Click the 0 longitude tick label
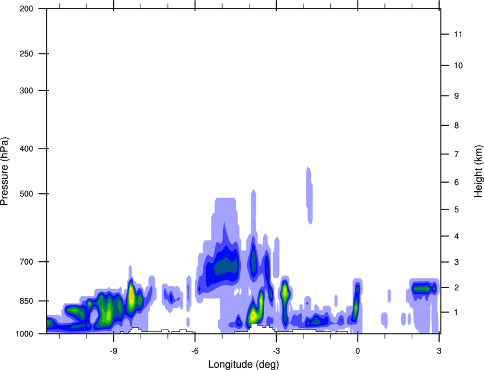The image size is (484, 370). (x=358, y=351)
